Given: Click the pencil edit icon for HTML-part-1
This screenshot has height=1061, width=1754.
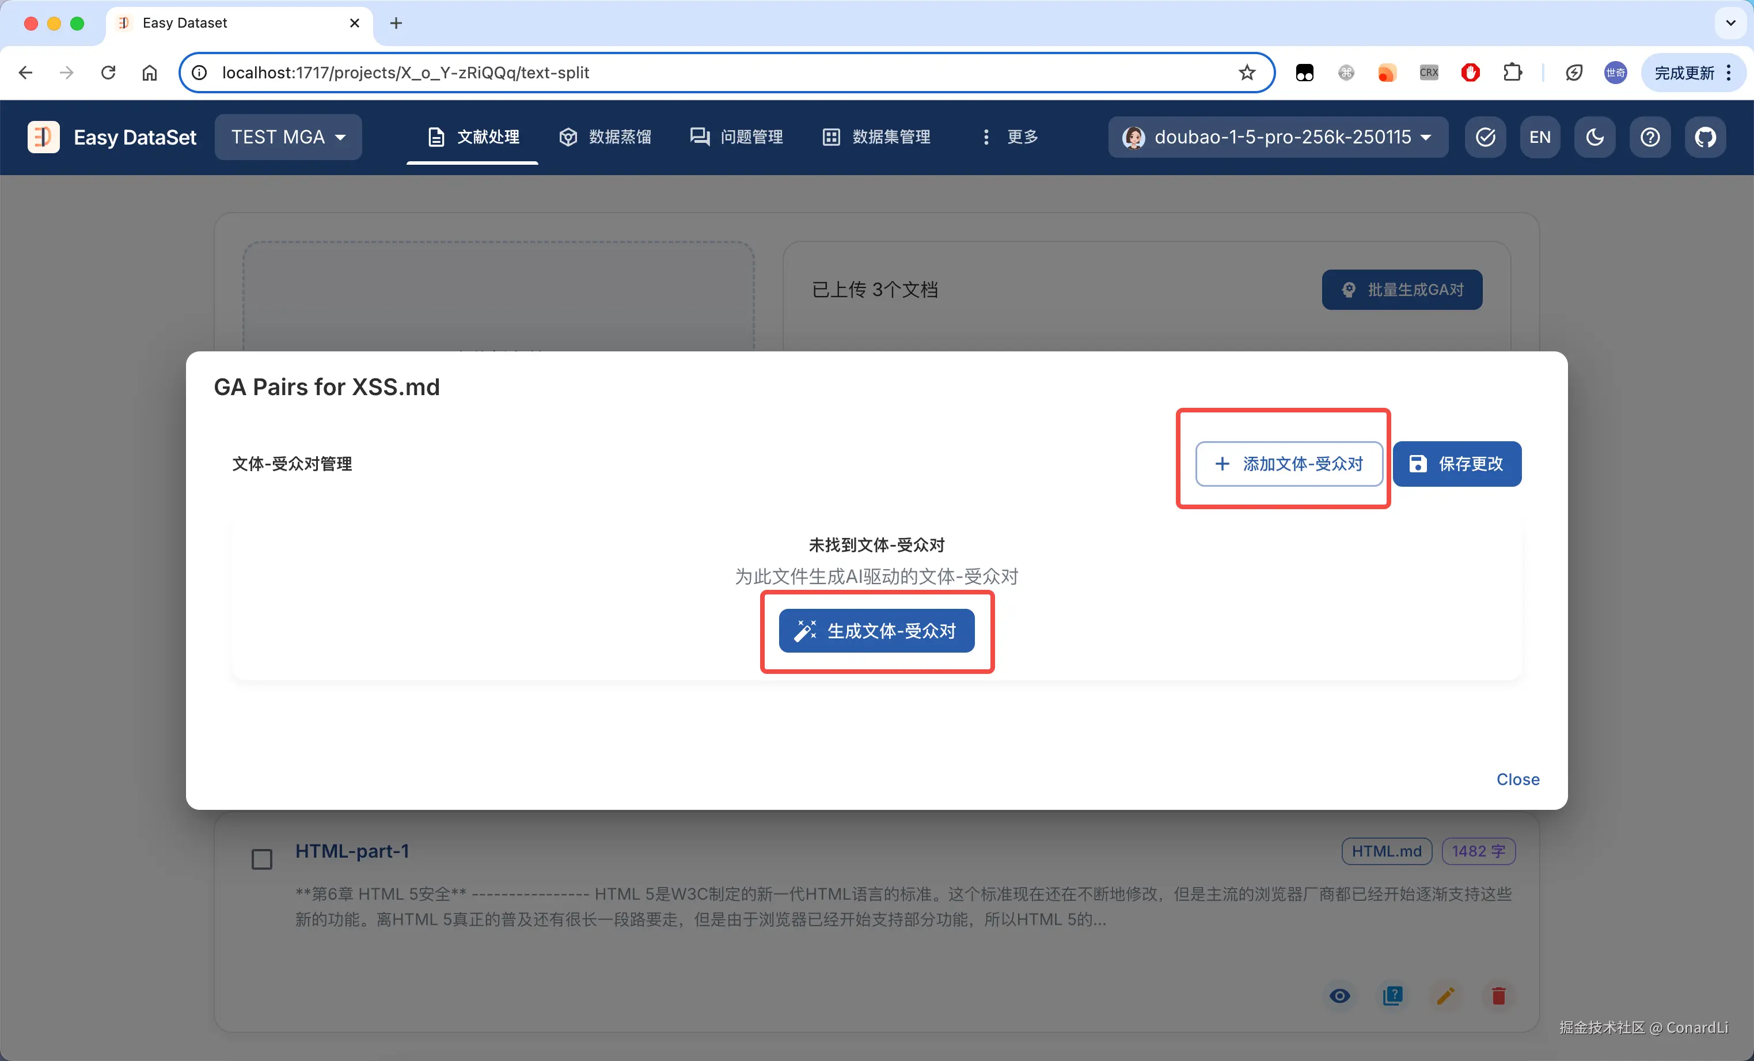Looking at the screenshot, I should 1445,995.
